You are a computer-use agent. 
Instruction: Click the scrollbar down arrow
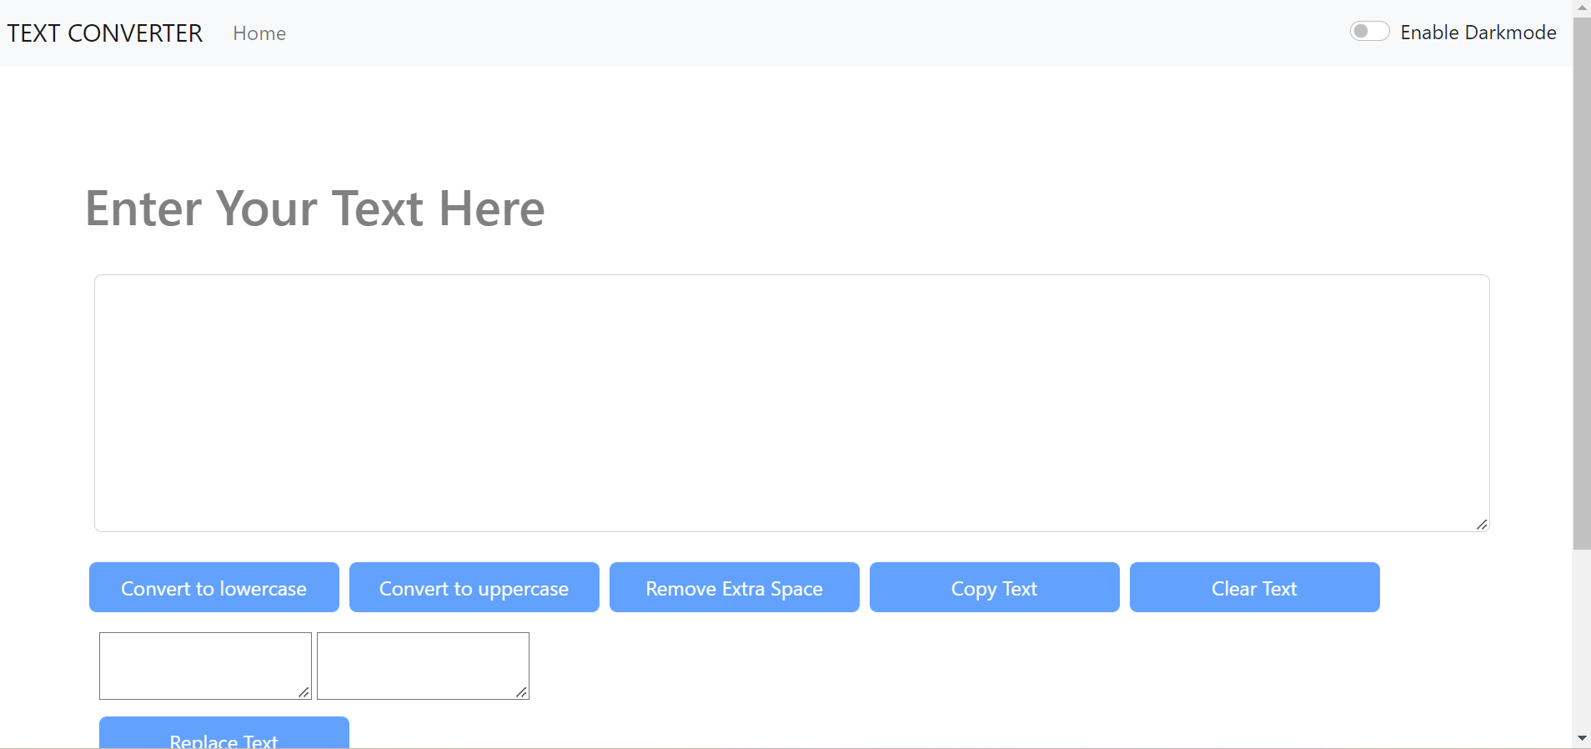click(x=1581, y=737)
